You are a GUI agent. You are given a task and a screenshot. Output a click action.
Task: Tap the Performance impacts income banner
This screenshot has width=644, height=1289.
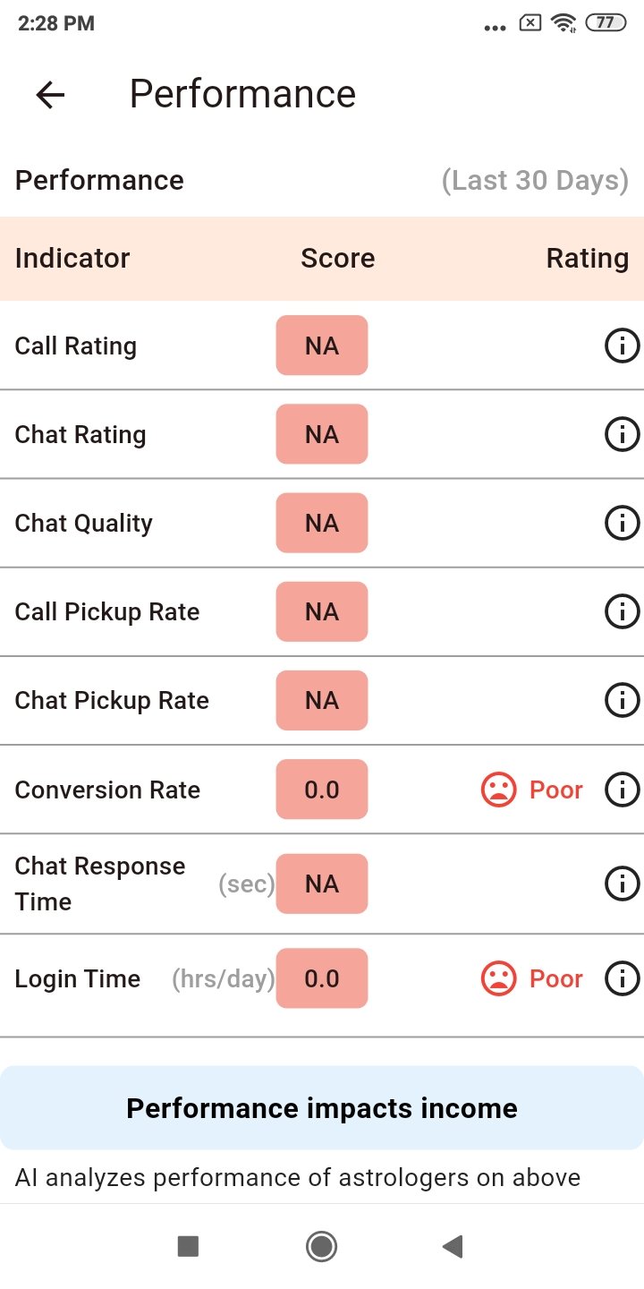pos(322,1108)
